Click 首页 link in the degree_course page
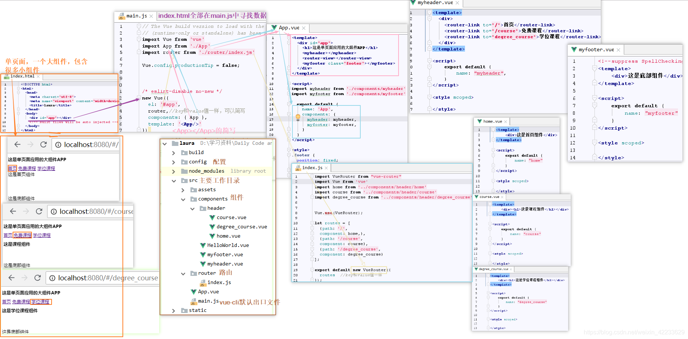Image resolution: width=688 pixels, height=339 pixels. (6, 302)
